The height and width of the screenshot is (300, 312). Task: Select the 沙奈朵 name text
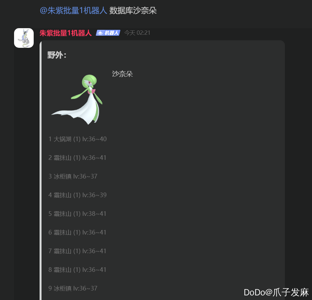click(x=122, y=74)
